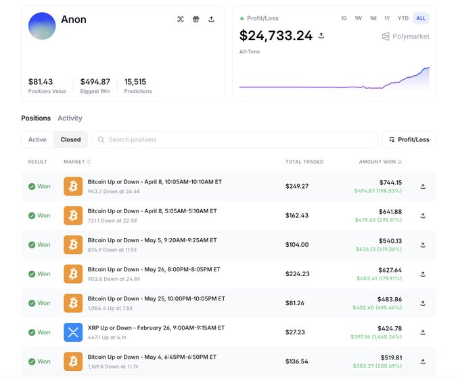
Task: Click the Anon profile avatar
Action: point(42,26)
